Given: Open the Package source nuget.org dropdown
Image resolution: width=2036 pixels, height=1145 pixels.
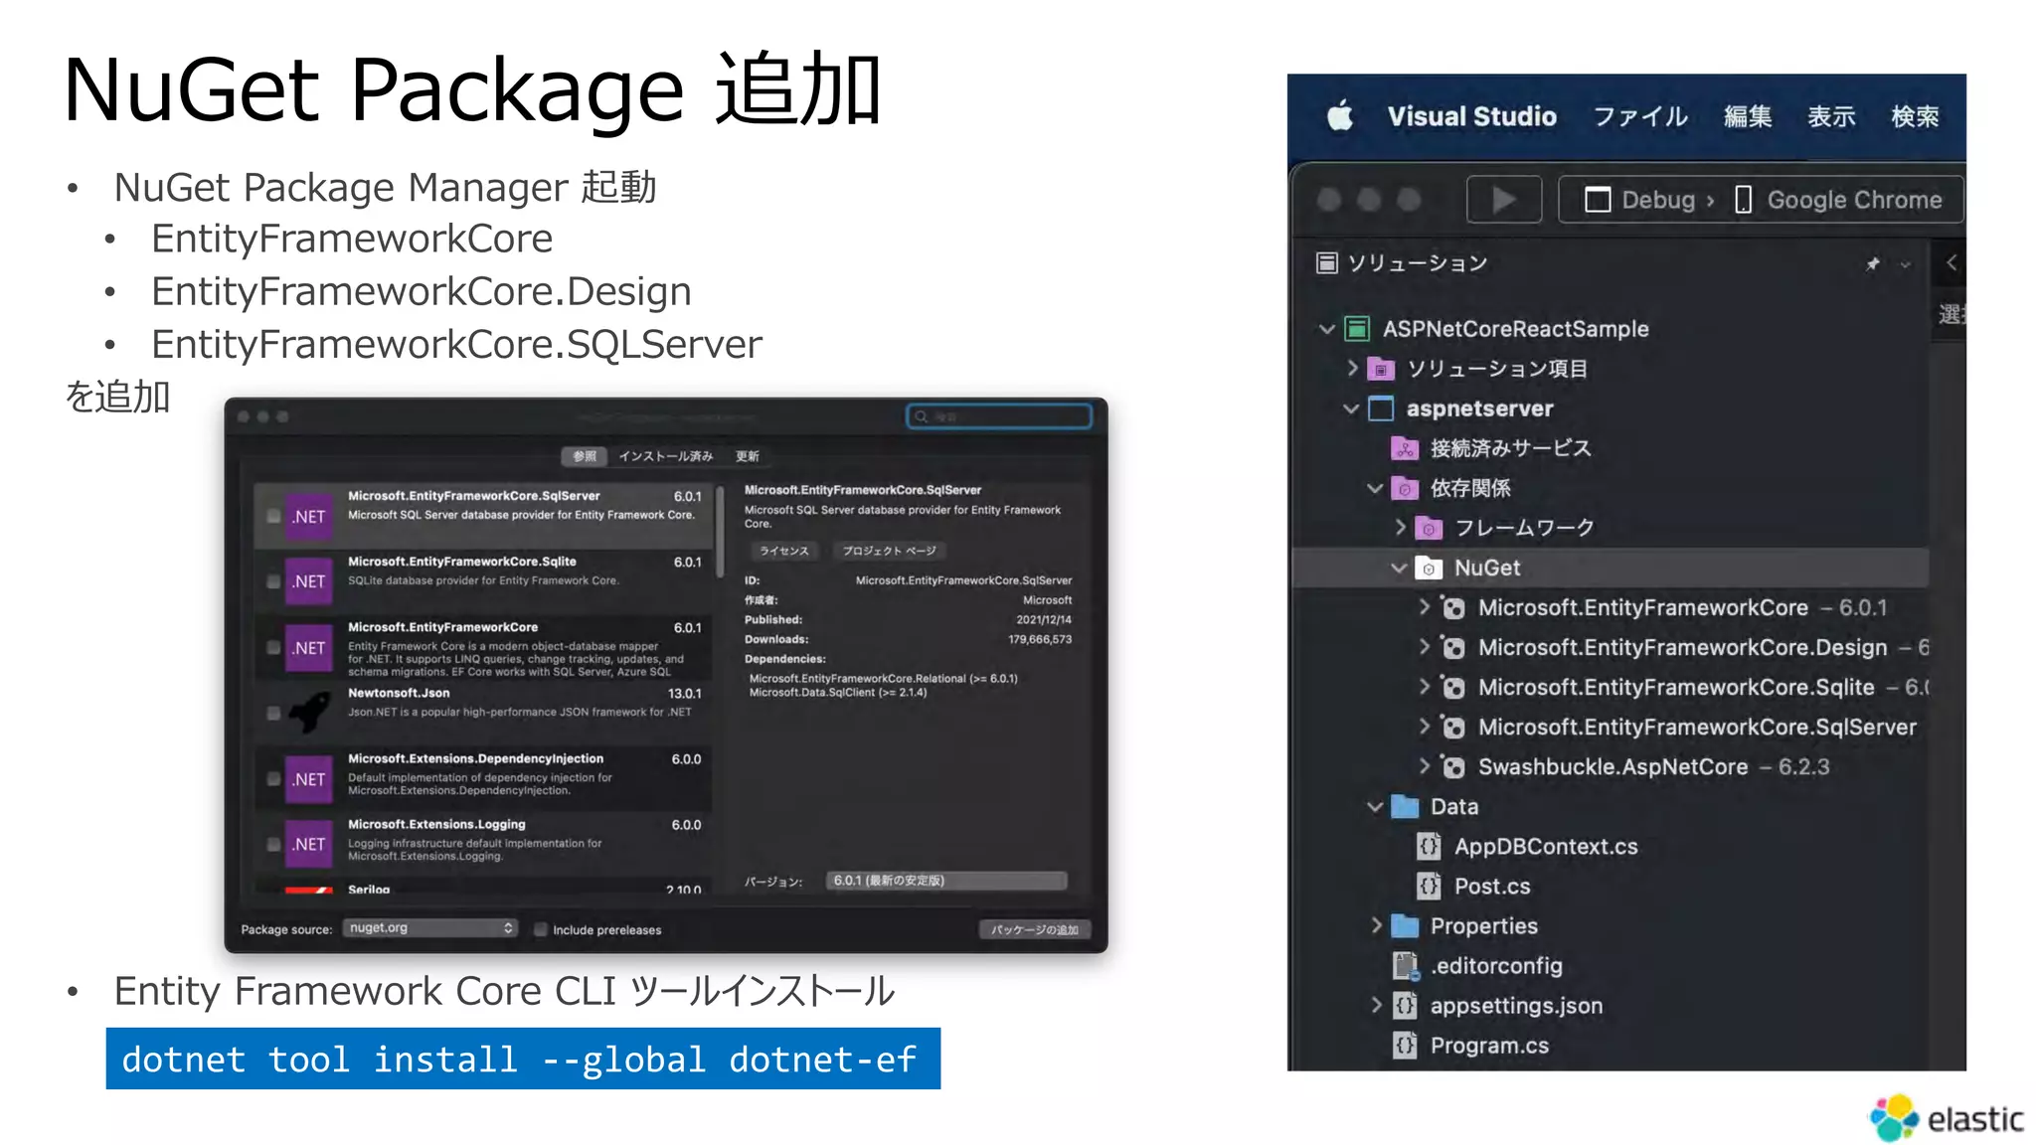Looking at the screenshot, I should (x=430, y=927).
